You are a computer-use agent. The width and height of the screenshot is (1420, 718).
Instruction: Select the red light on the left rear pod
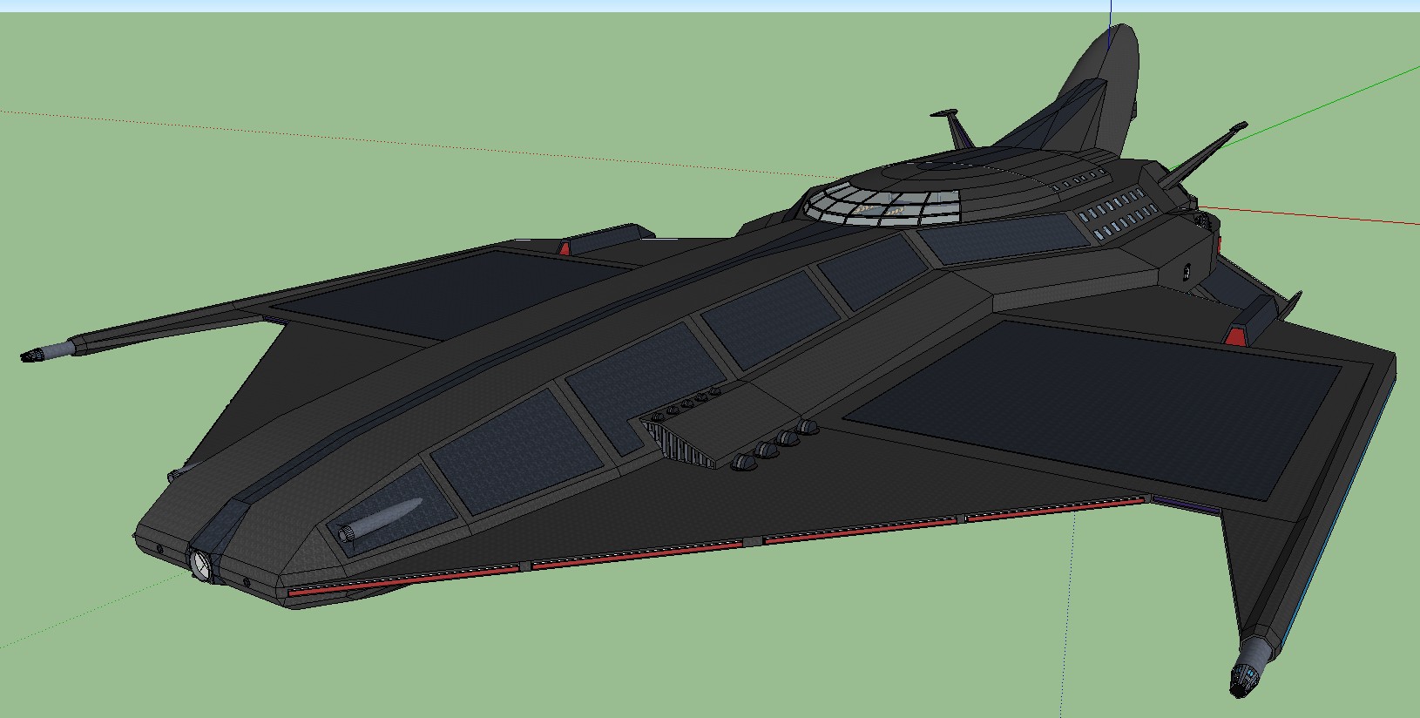[564, 248]
